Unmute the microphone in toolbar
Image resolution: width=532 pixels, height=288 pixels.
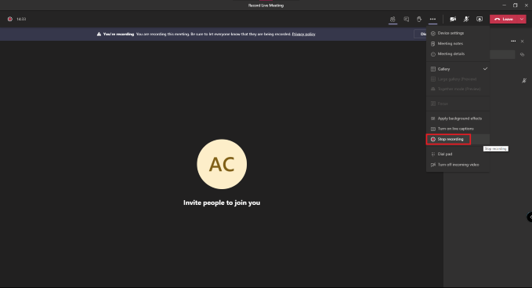466,20
